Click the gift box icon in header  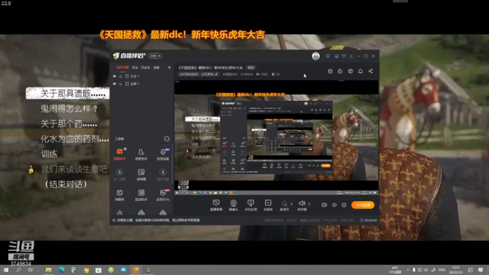[x=330, y=71]
